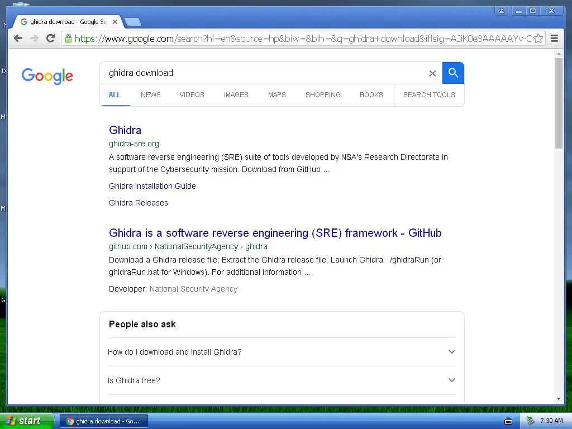Click the National Security Agency developer link
572x429 pixels.
coord(193,289)
